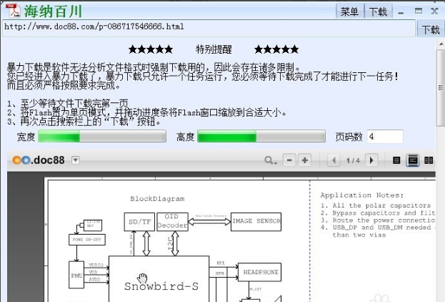Click the Snowbird-S block in diagram

pyautogui.click(x=159, y=278)
